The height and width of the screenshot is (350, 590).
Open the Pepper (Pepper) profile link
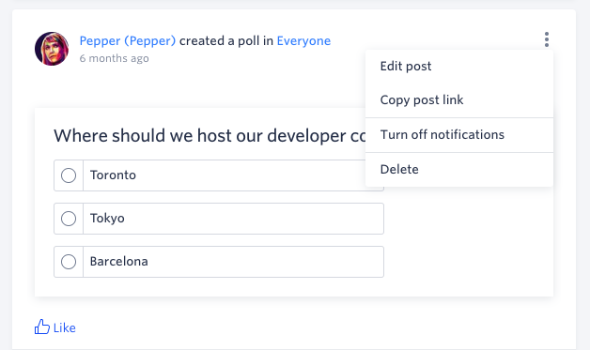[128, 40]
